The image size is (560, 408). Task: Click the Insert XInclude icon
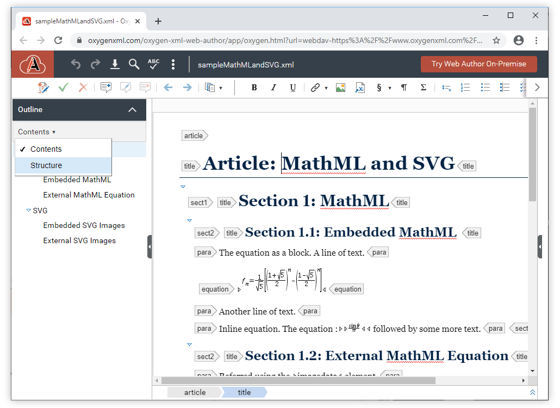tap(360, 88)
